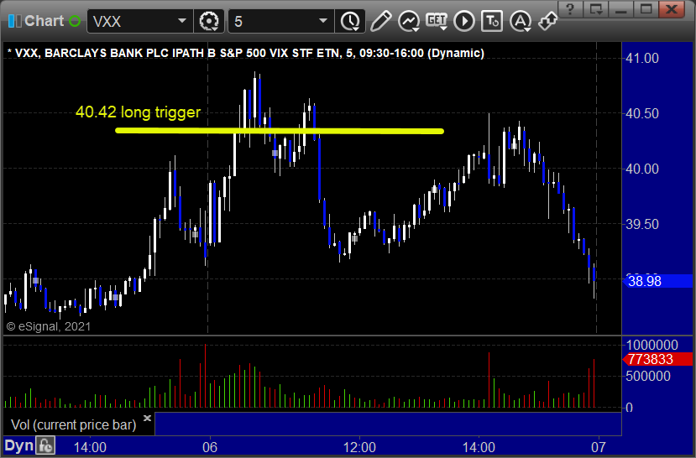This screenshot has width=696, height=458.
Task: Maximize the chart window
Action: coord(646,9)
